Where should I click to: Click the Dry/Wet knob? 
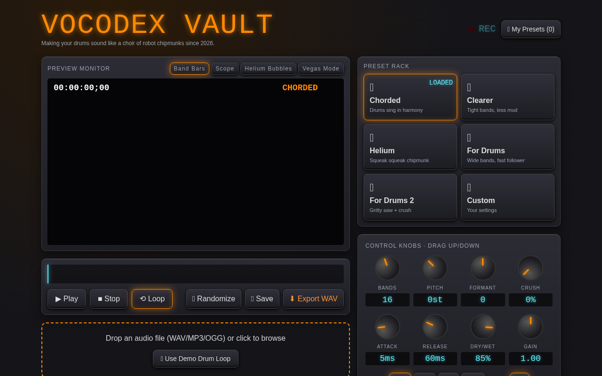coord(483,327)
